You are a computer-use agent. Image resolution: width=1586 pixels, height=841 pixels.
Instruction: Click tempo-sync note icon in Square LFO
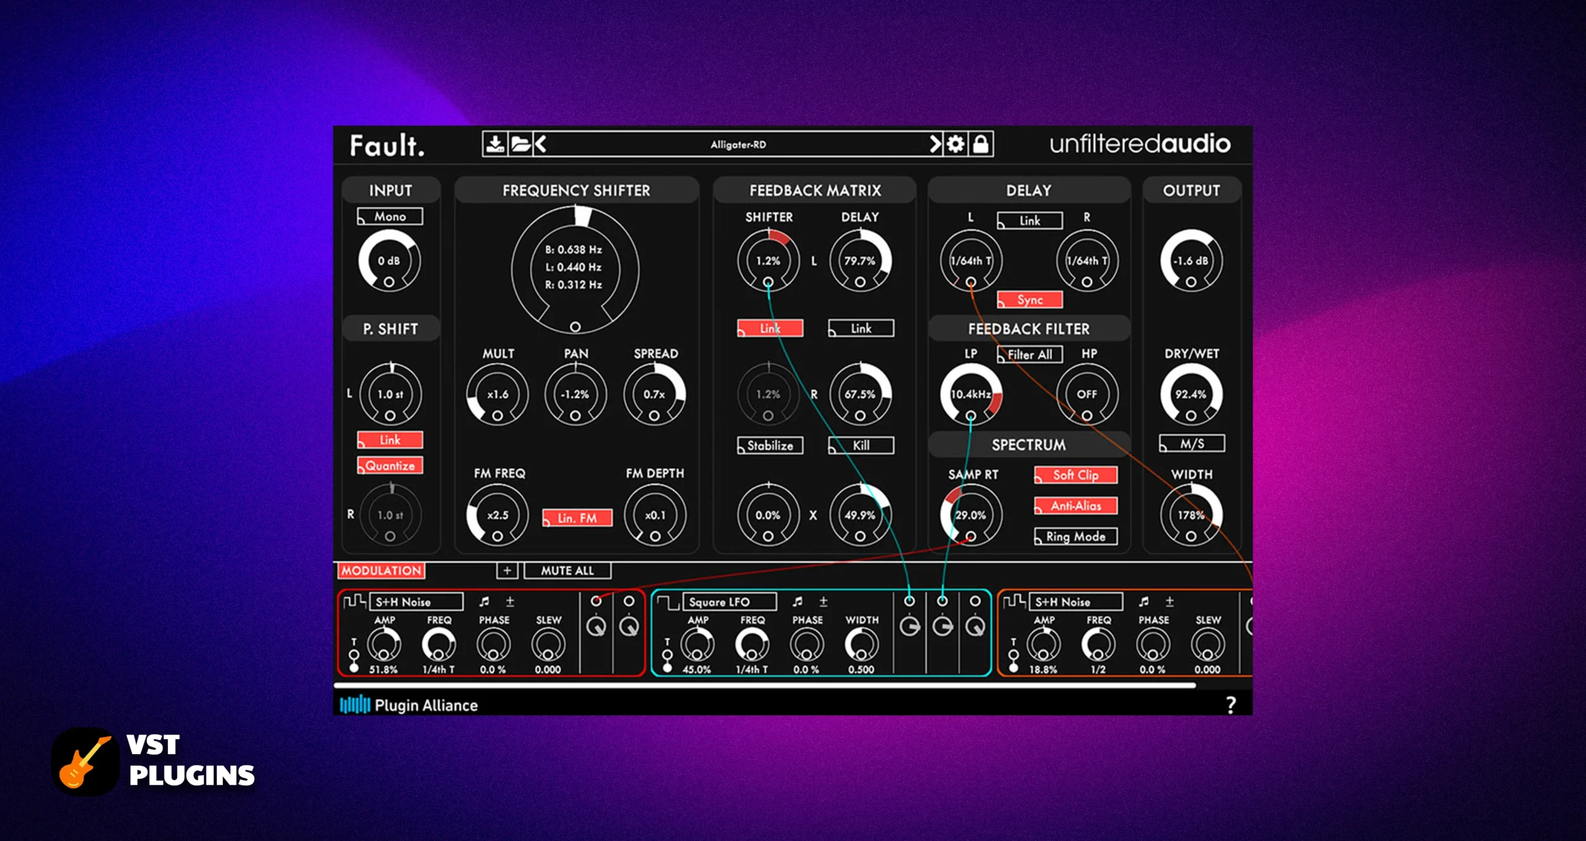[797, 601]
